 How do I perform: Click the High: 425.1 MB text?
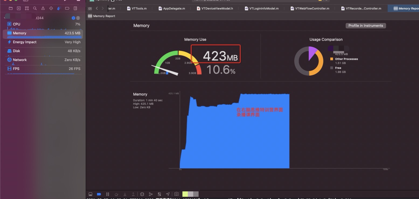point(143,104)
